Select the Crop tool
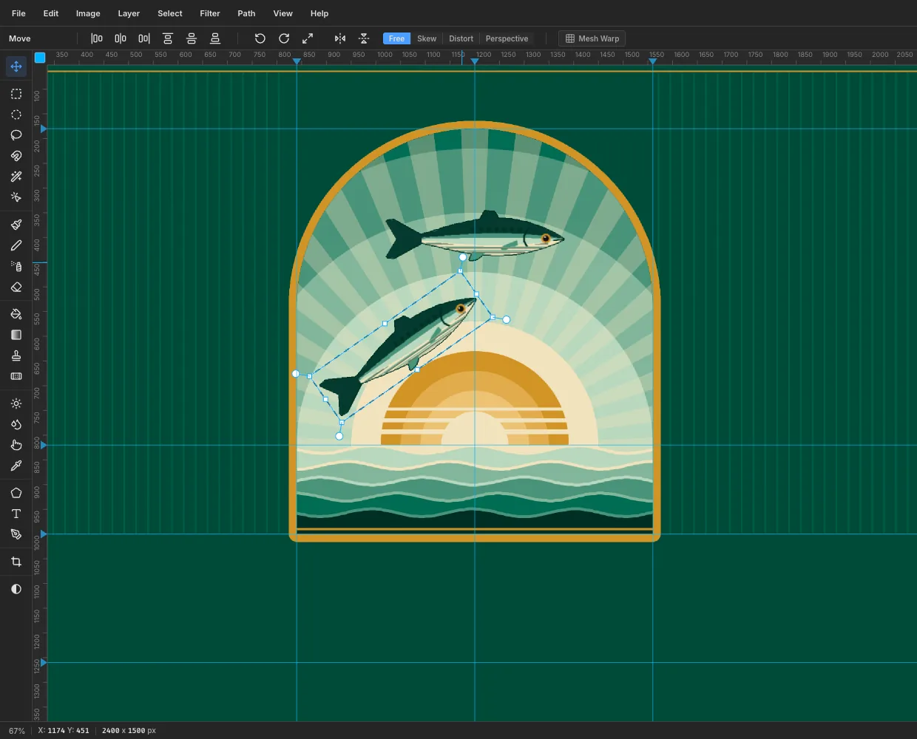The width and height of the screenshot is (917, 739). 16,562
